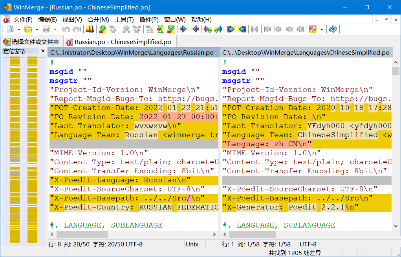
Task: Click the left pane horizontal scrollbar thumb
Action: [82, 234]
